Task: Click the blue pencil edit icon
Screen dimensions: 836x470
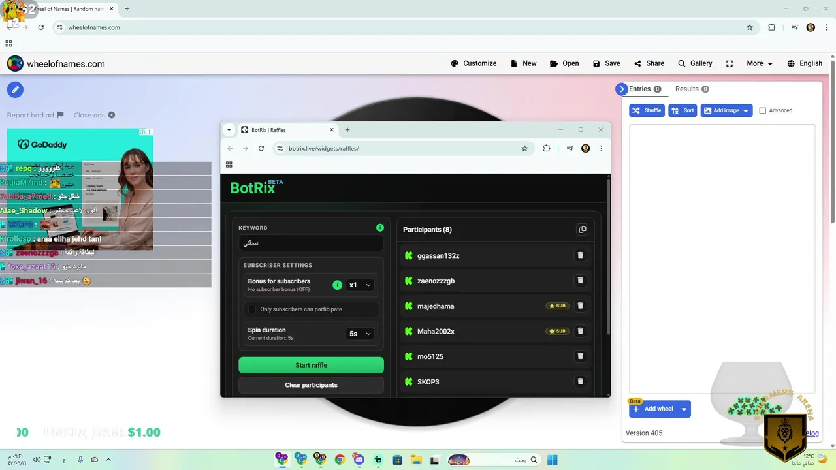Action: coord(15,89)
